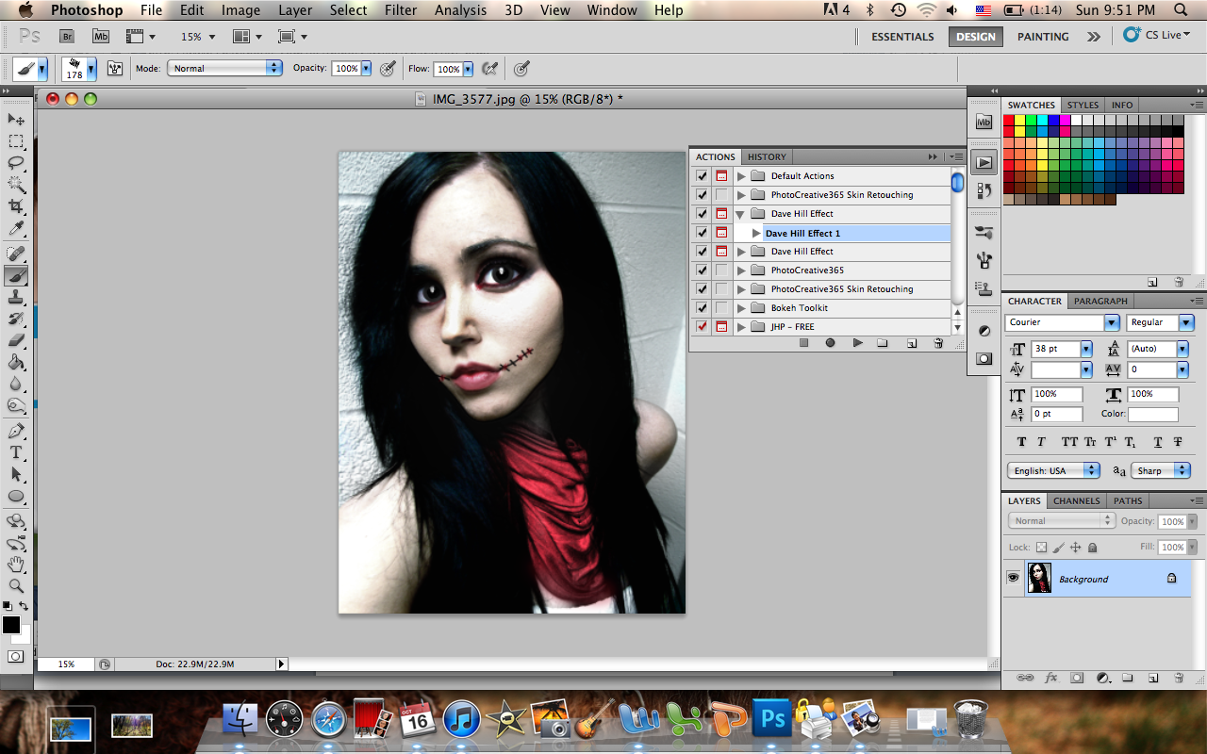Begin recording an action

pos(831,343)
